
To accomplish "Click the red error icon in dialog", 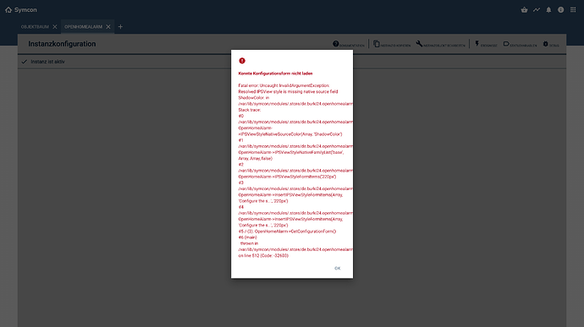I will [242, 61].
